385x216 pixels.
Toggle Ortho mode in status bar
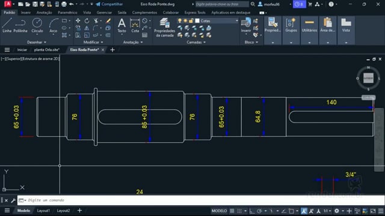tap(252, 211)
